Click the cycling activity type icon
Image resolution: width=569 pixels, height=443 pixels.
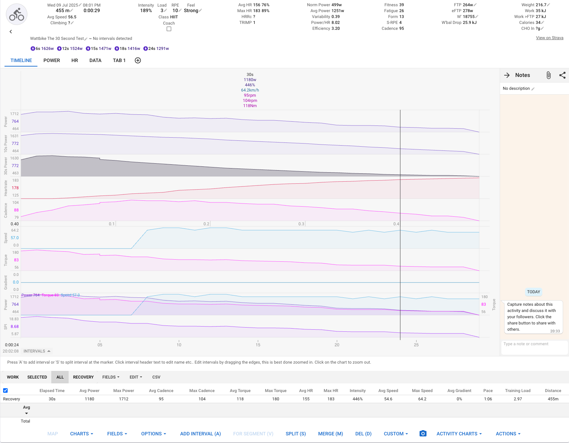pos(16,14)
